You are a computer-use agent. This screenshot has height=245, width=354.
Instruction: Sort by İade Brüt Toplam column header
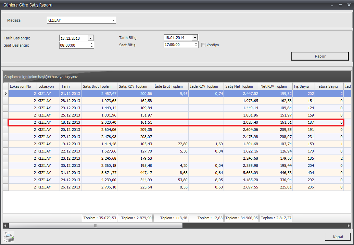[x=171, y=86]
